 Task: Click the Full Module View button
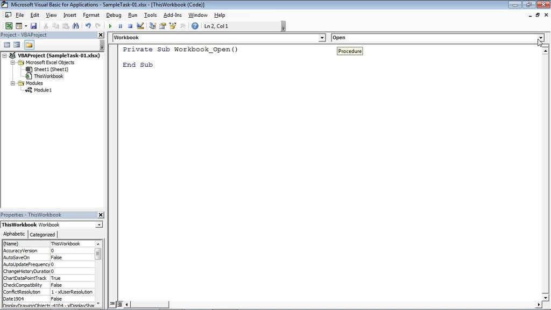[119, 304]
